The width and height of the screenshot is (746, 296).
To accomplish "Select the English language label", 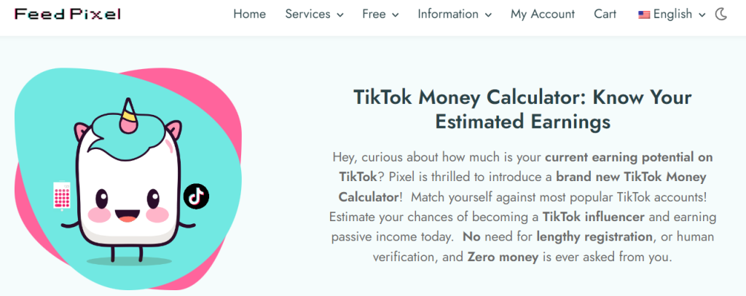I will pos(672,15).
